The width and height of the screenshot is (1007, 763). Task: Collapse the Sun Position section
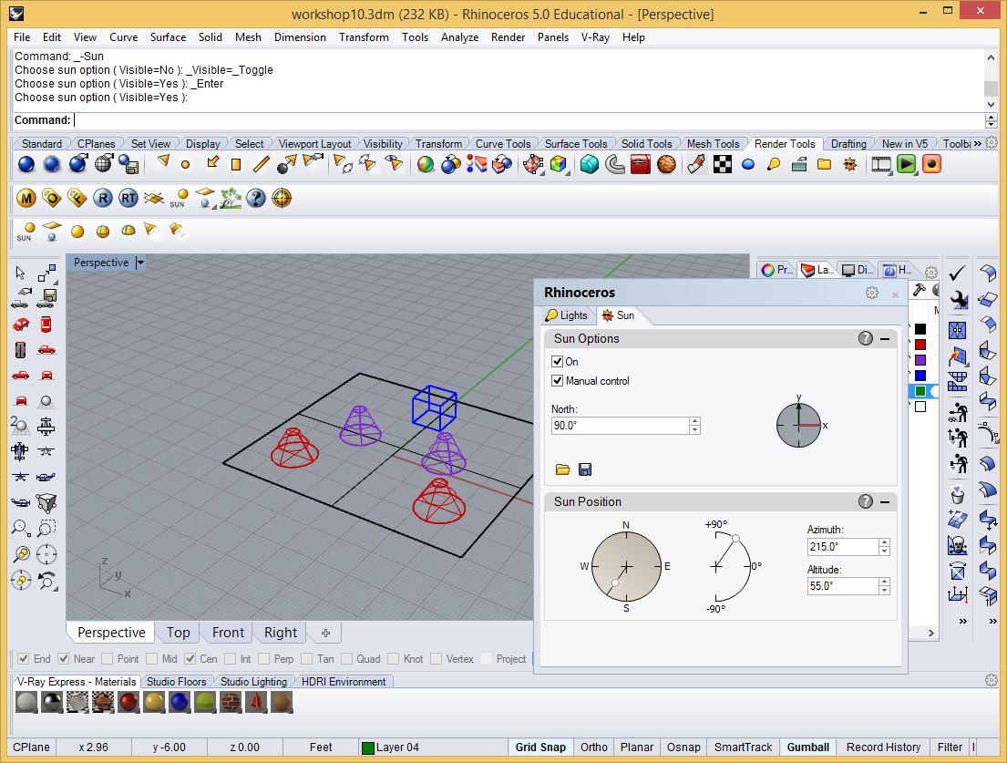885,501
